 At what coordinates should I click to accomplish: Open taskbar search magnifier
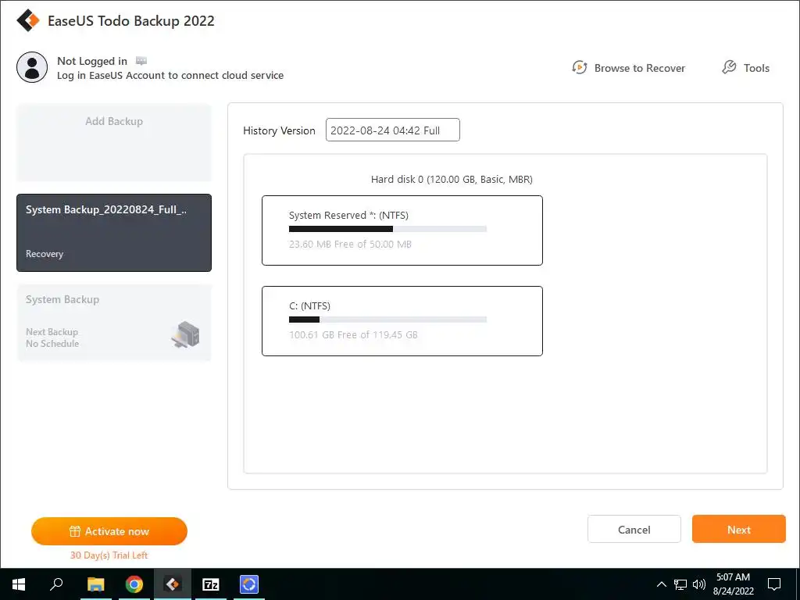(x=56, y=584)
